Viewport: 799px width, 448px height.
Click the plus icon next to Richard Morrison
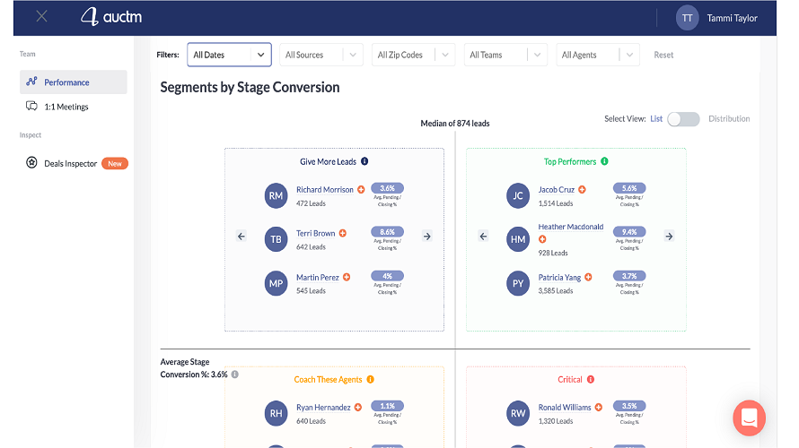tap(361, 190)
